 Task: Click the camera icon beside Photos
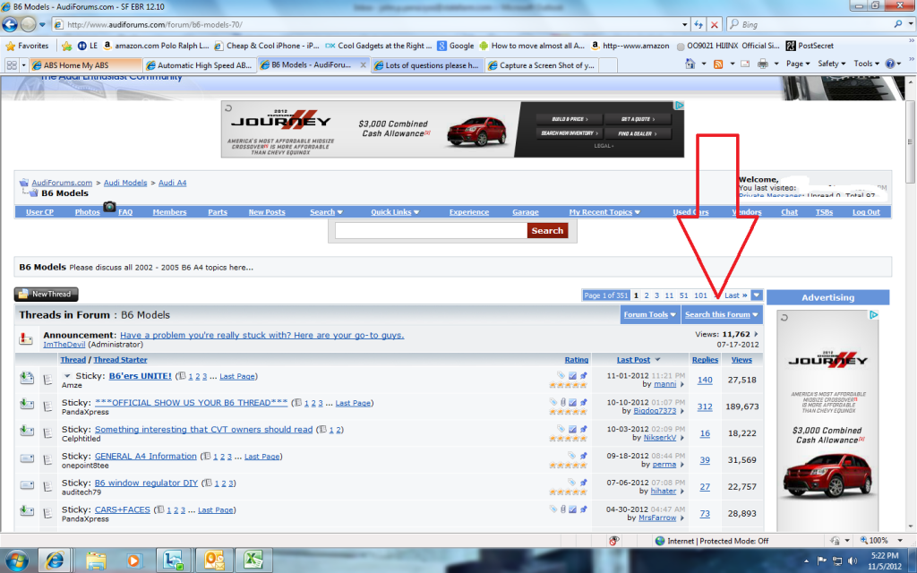point(109,207)
